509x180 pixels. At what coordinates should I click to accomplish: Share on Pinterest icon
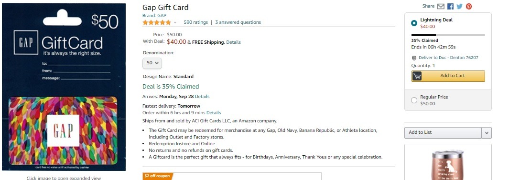469,6
